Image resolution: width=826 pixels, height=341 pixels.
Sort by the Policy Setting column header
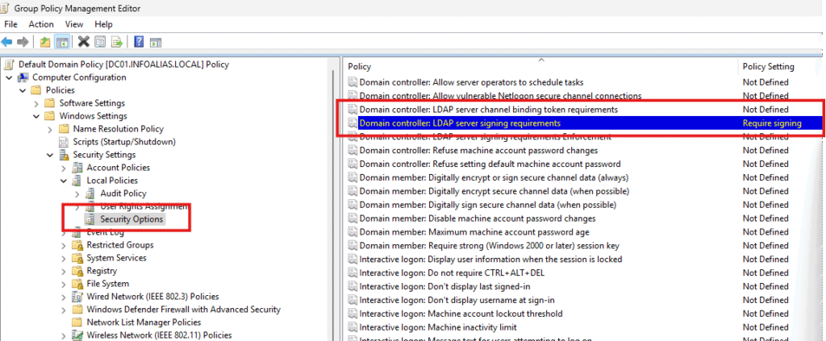tap(768, 66)
